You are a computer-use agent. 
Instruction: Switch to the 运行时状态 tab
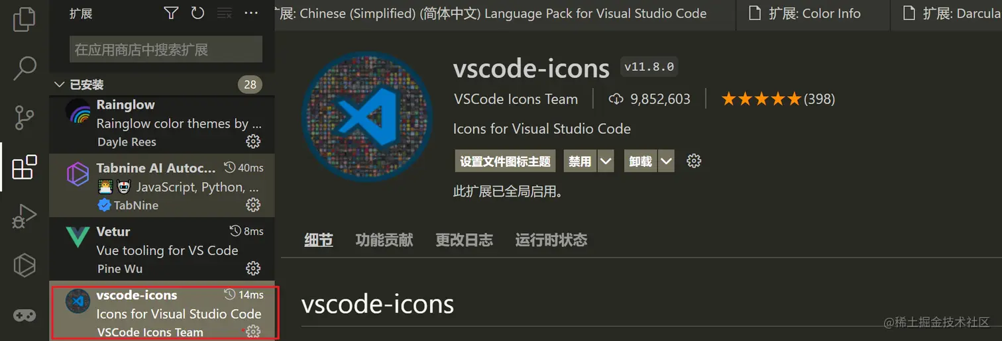pyautogui.click(x=551, y=240)
